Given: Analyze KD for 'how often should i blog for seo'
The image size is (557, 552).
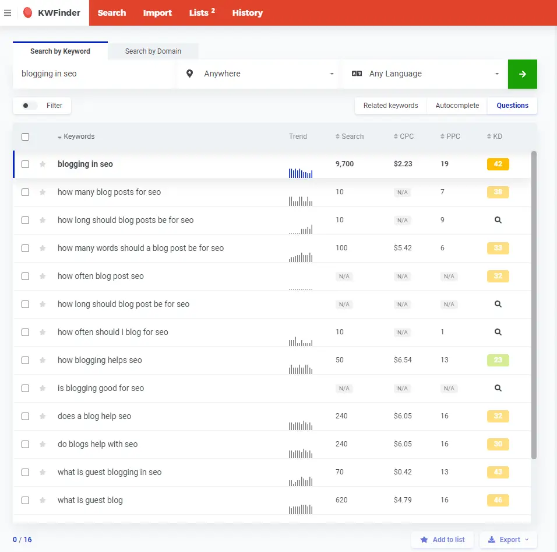Looking at the screenshot, I should 498,332.
